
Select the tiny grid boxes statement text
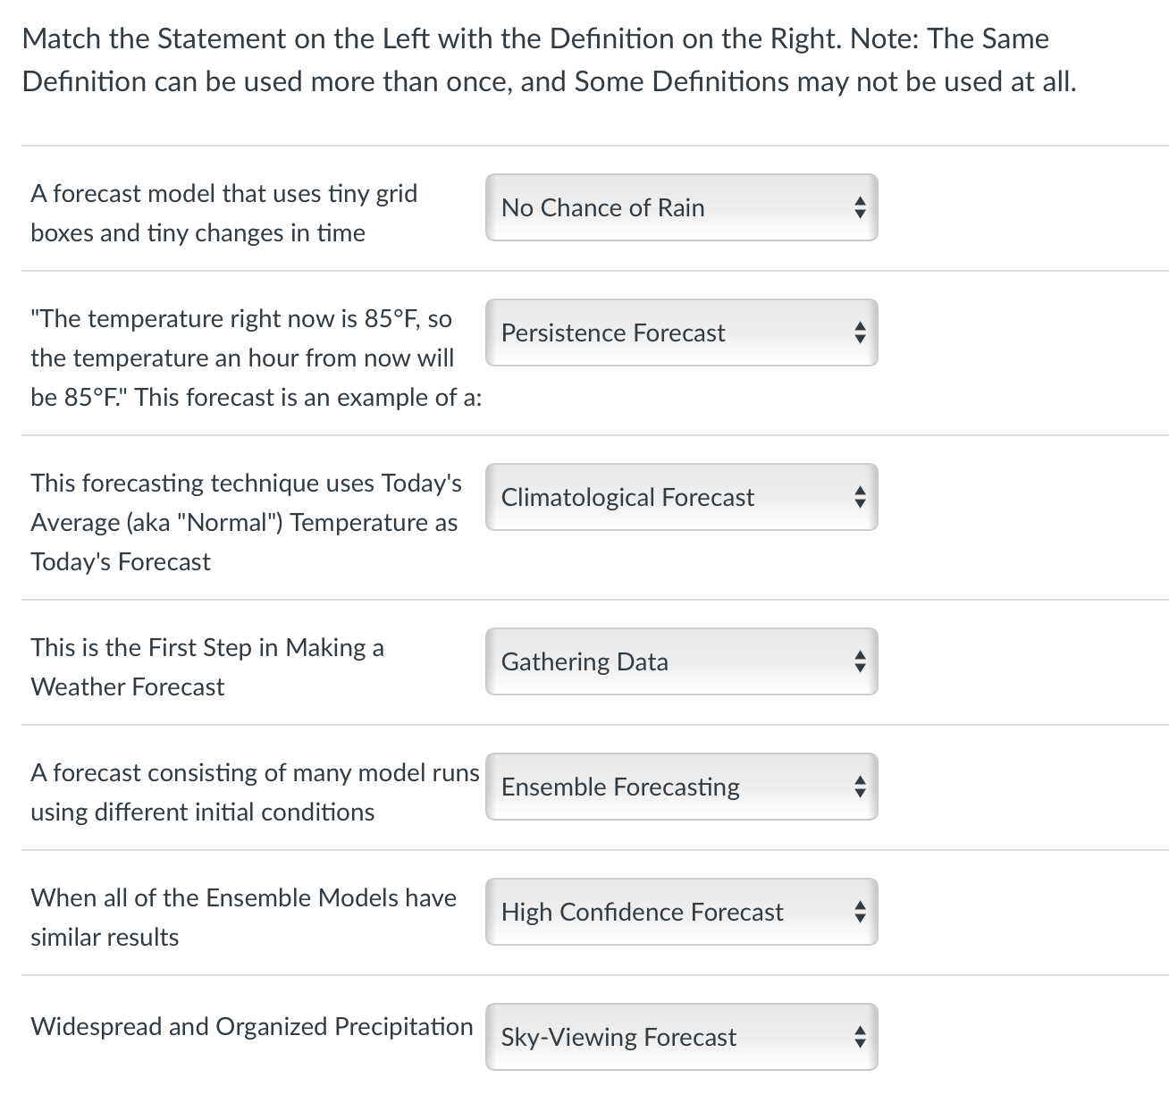pyautogui.click(x=224, y=213)
